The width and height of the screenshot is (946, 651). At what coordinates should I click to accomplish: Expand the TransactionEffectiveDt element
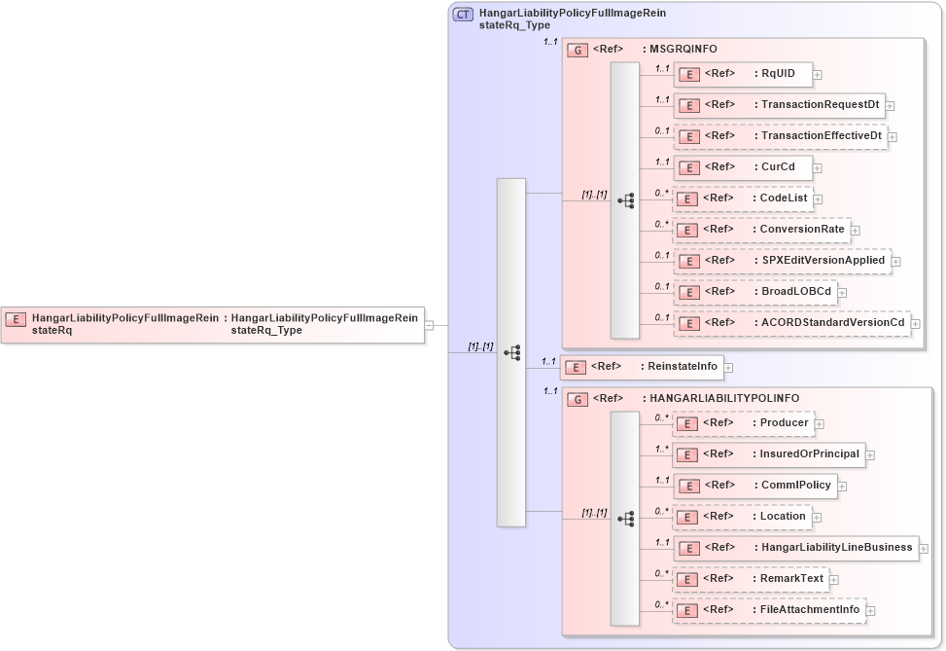(893, 136)
